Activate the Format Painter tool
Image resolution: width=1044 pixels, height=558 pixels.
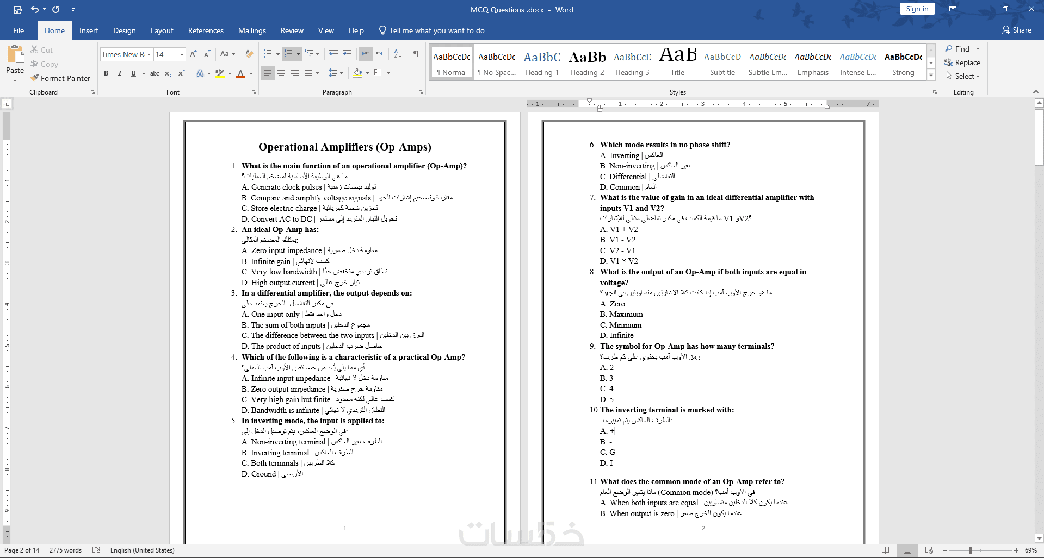click(60, 78)
